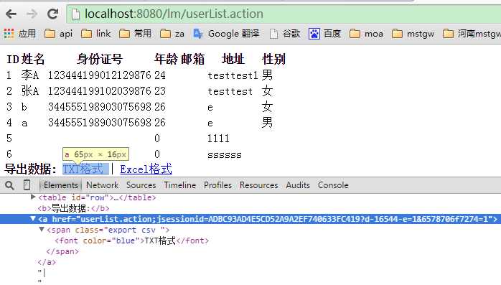Click the 性别 column header

coord(273,59)
